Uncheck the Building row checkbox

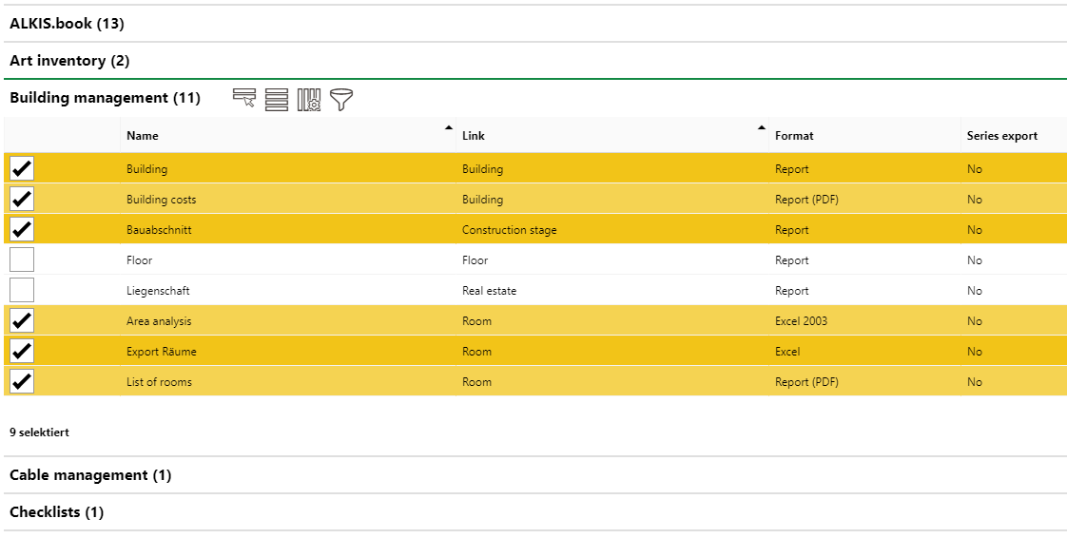pos(22,168)
